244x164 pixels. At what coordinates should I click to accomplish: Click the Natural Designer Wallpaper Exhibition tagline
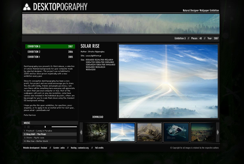[201, 11]
